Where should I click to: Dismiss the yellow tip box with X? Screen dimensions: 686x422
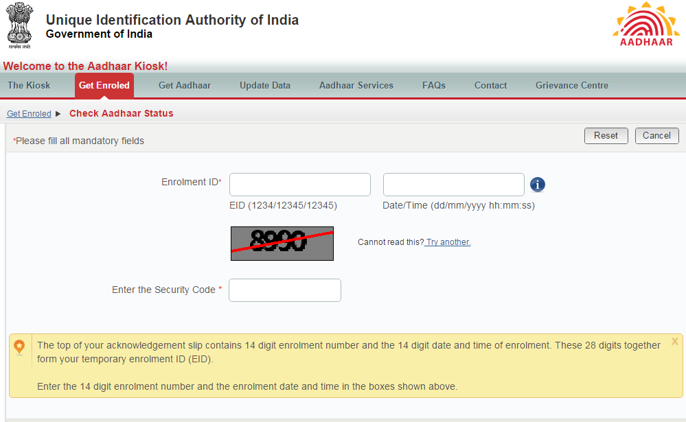[x=674, y=341]
